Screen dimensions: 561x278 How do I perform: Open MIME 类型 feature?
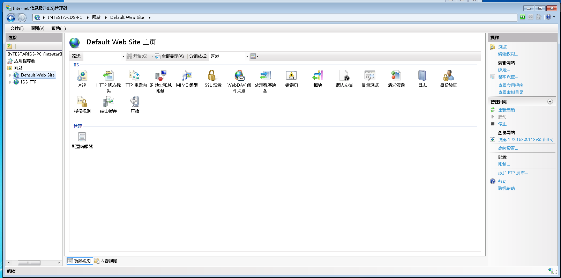pyautogui.click(x=187, y=79)
